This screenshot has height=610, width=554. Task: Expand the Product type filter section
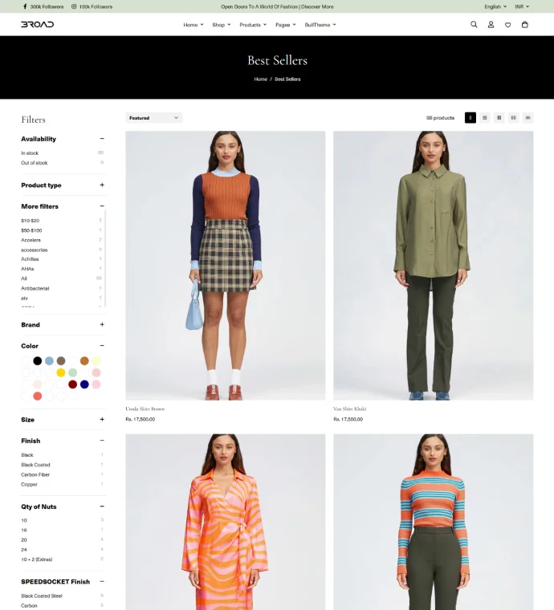pyautogui.click(x=102, y=185)
